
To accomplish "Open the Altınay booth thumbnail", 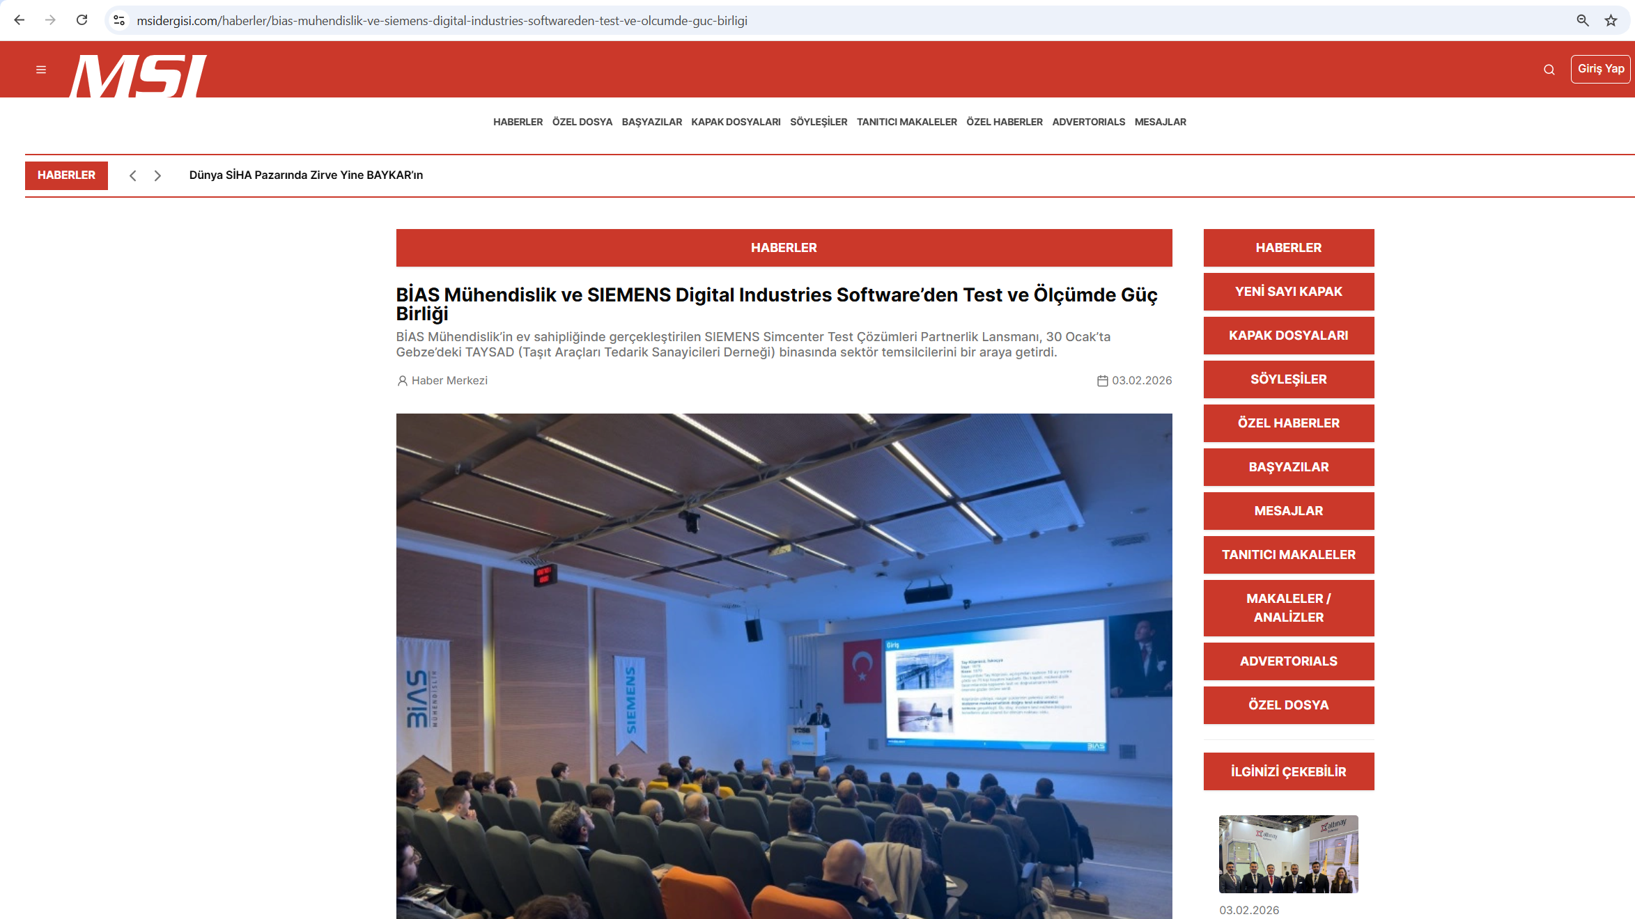I will (1288, 854).
